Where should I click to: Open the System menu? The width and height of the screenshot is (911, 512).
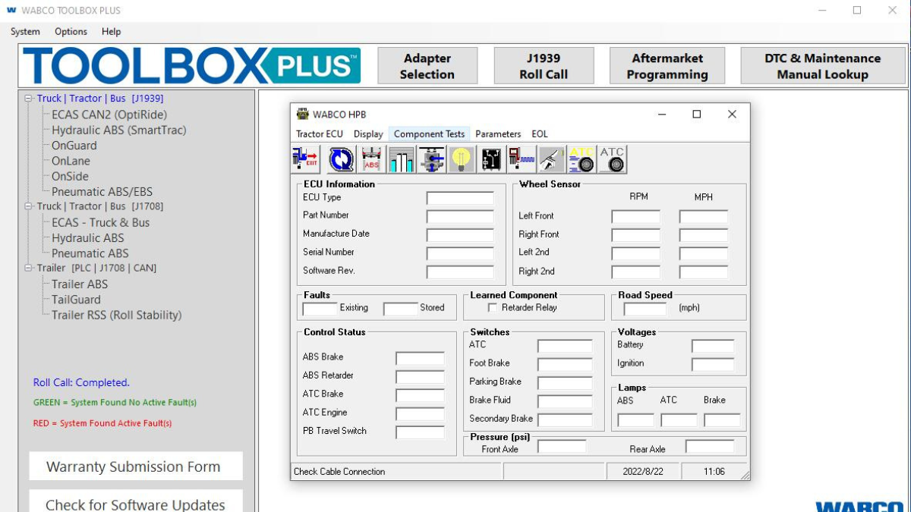[25, 32]
